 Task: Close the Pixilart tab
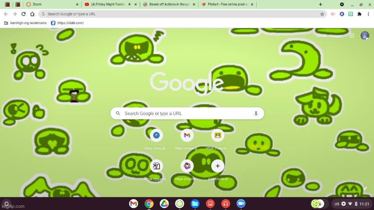coord(252,4)
